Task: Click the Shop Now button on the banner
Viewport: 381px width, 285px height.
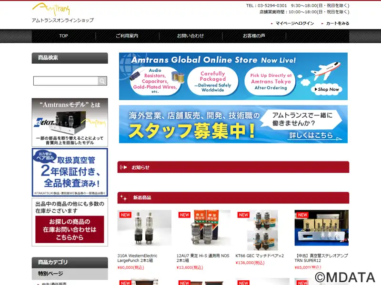Action: pos(327,89)
